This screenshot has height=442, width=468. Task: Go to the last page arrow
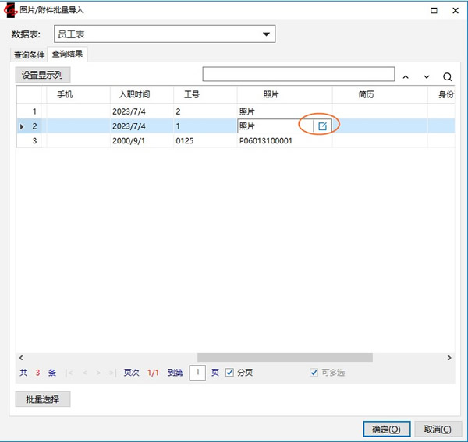[x=114, y=373]
